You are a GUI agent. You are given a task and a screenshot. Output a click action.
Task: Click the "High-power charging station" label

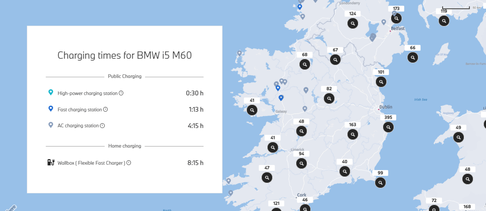click(88, 93)
